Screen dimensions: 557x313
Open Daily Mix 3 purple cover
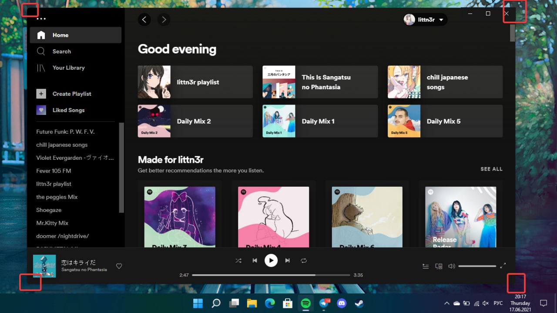(x=180, y=217)
